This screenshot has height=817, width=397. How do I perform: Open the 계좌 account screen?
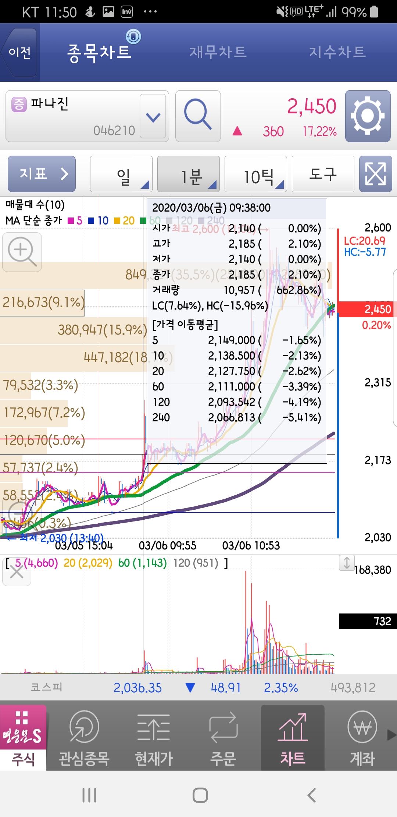(x=362, y=738)
